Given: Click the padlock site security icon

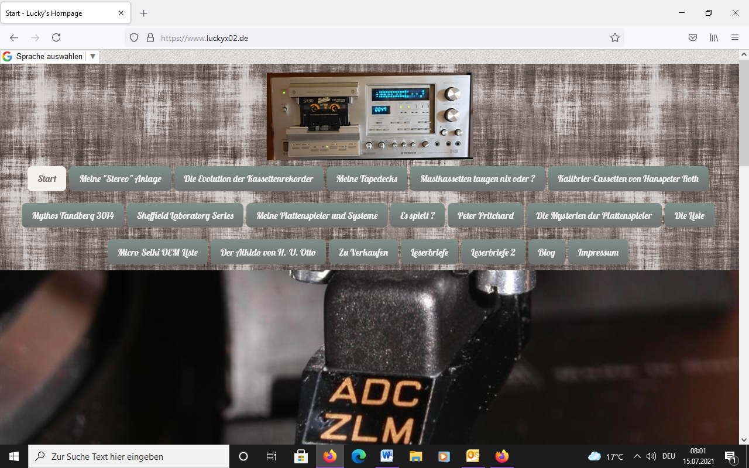Looking at the screenshot, I should coord(150,37).
